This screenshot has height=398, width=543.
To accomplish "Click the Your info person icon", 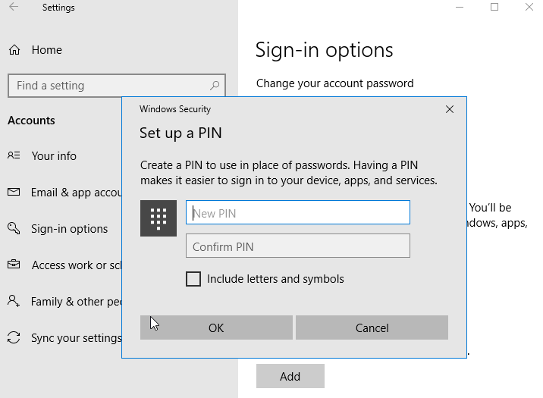I will coord(14,155).
